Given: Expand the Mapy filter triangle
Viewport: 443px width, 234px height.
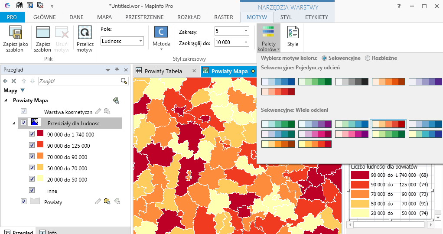Looking at the screenshot, I should point(23,90).
